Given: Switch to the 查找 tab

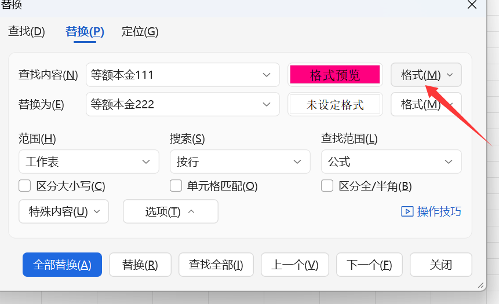Looking at the screenshot, I should coord(27,31).
